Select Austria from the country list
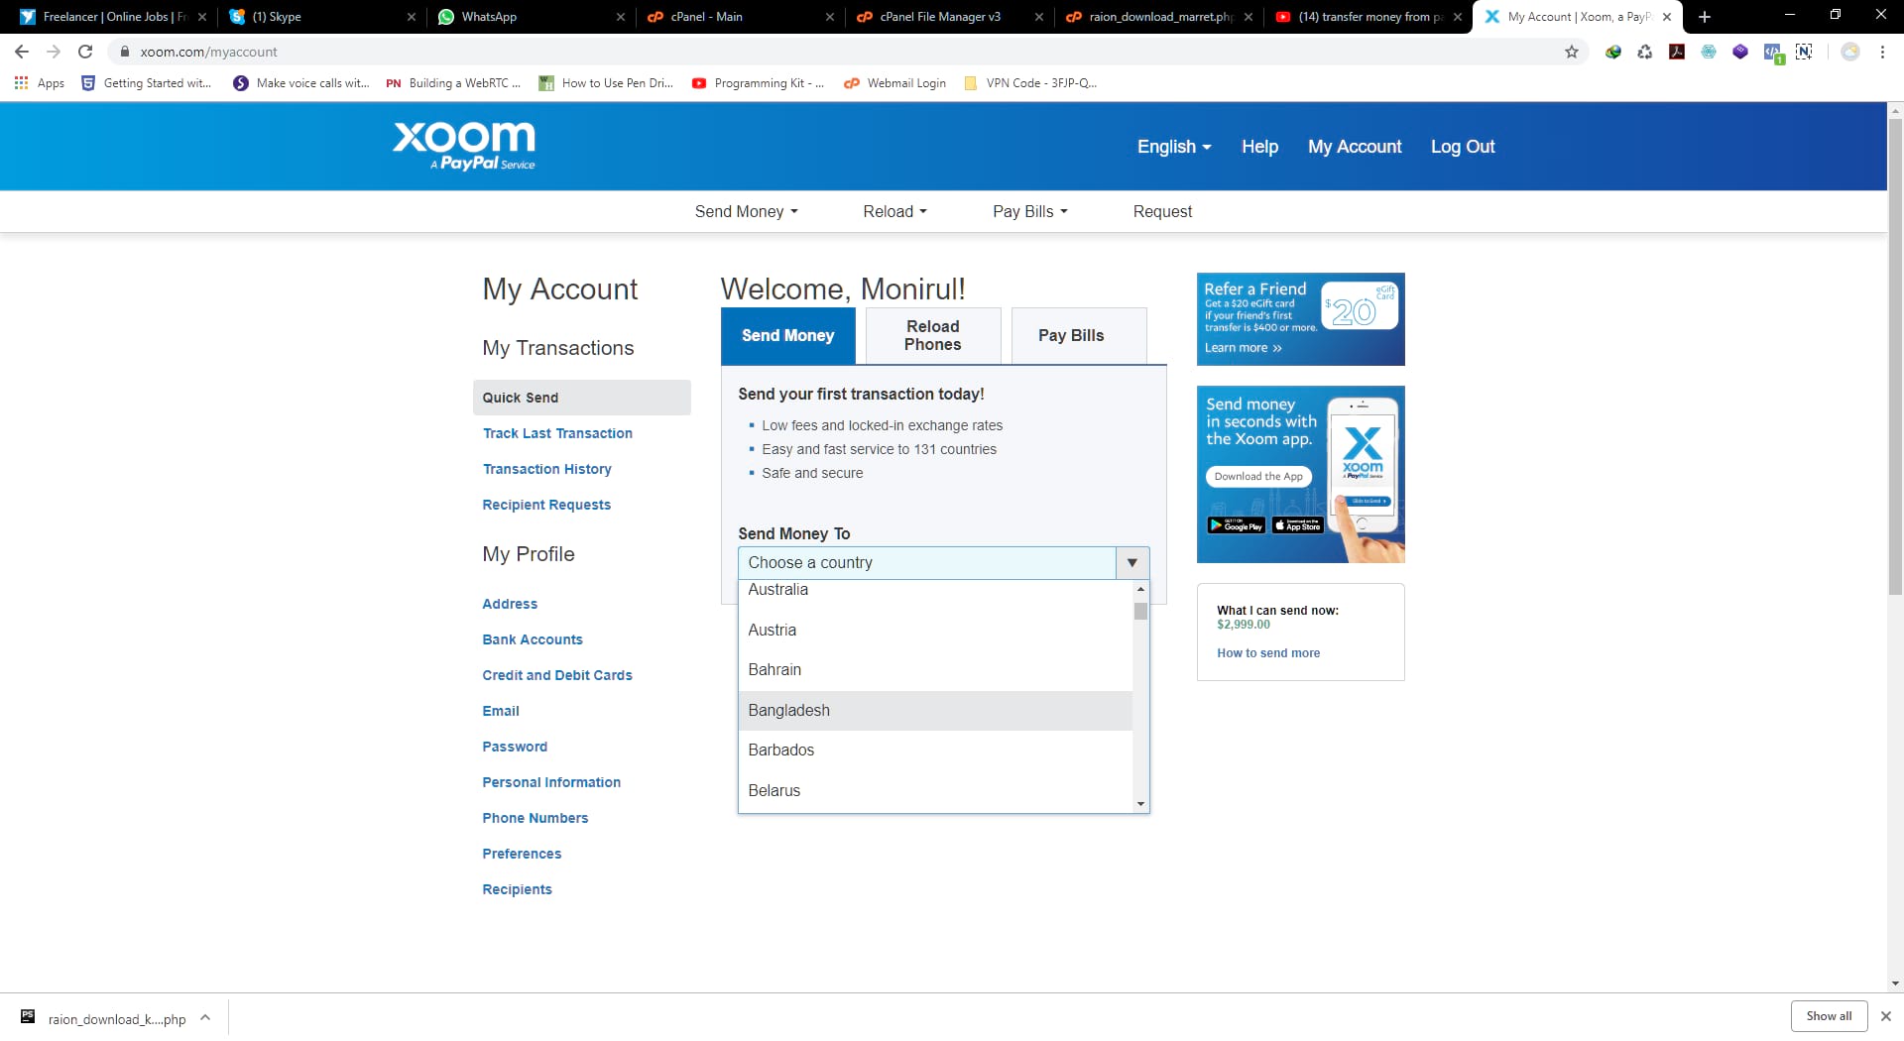This screenshot has width=1904, height=1041. click(935, 631)
